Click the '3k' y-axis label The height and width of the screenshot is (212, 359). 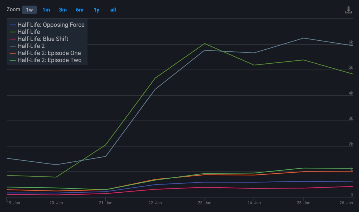tap(351, 119)
